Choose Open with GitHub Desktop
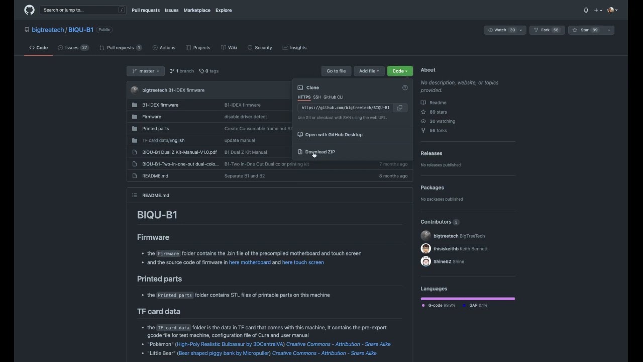The width and height of the screenshot is (643, 362). 334,135
